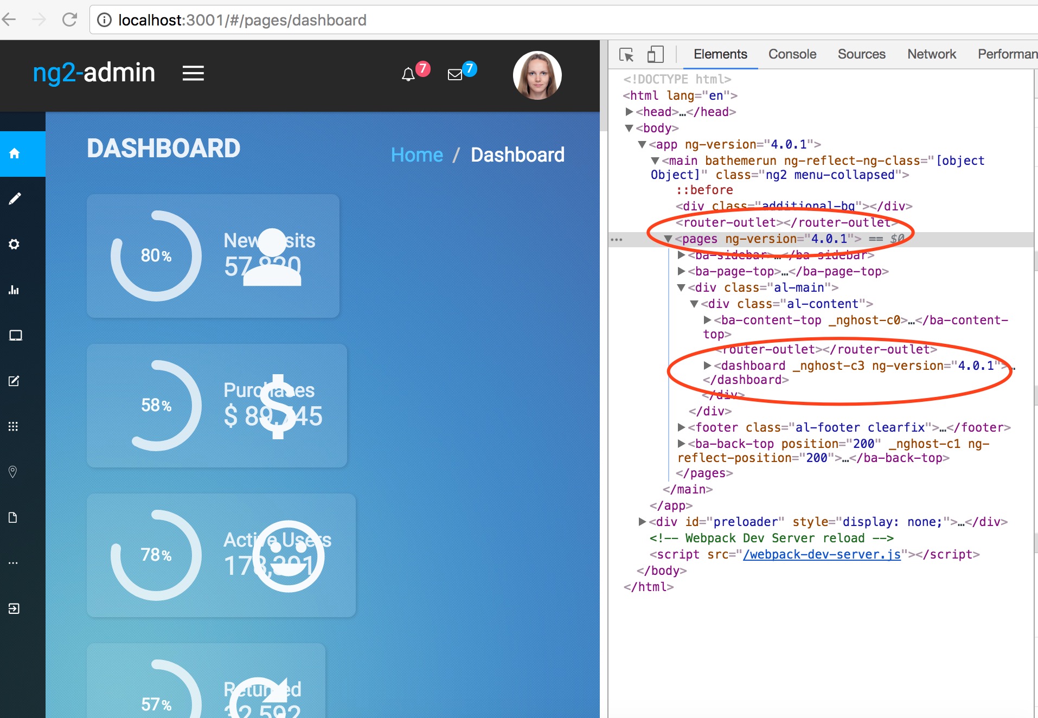Switch to the Sources tab
The height and width of the screenshot is (718, 1038).
861,54
